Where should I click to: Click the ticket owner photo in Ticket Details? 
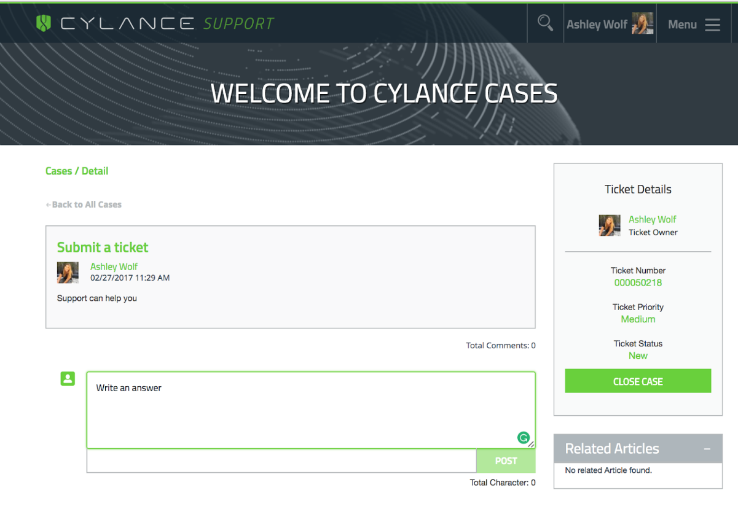tap(610, 225)
